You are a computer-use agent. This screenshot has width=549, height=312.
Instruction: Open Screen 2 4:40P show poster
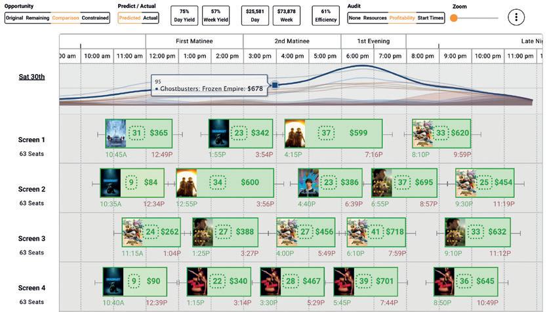click(308, 183)
